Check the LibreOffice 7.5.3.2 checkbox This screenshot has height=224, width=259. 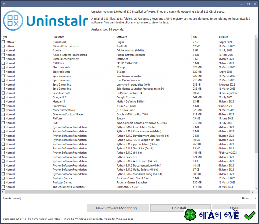3,187
